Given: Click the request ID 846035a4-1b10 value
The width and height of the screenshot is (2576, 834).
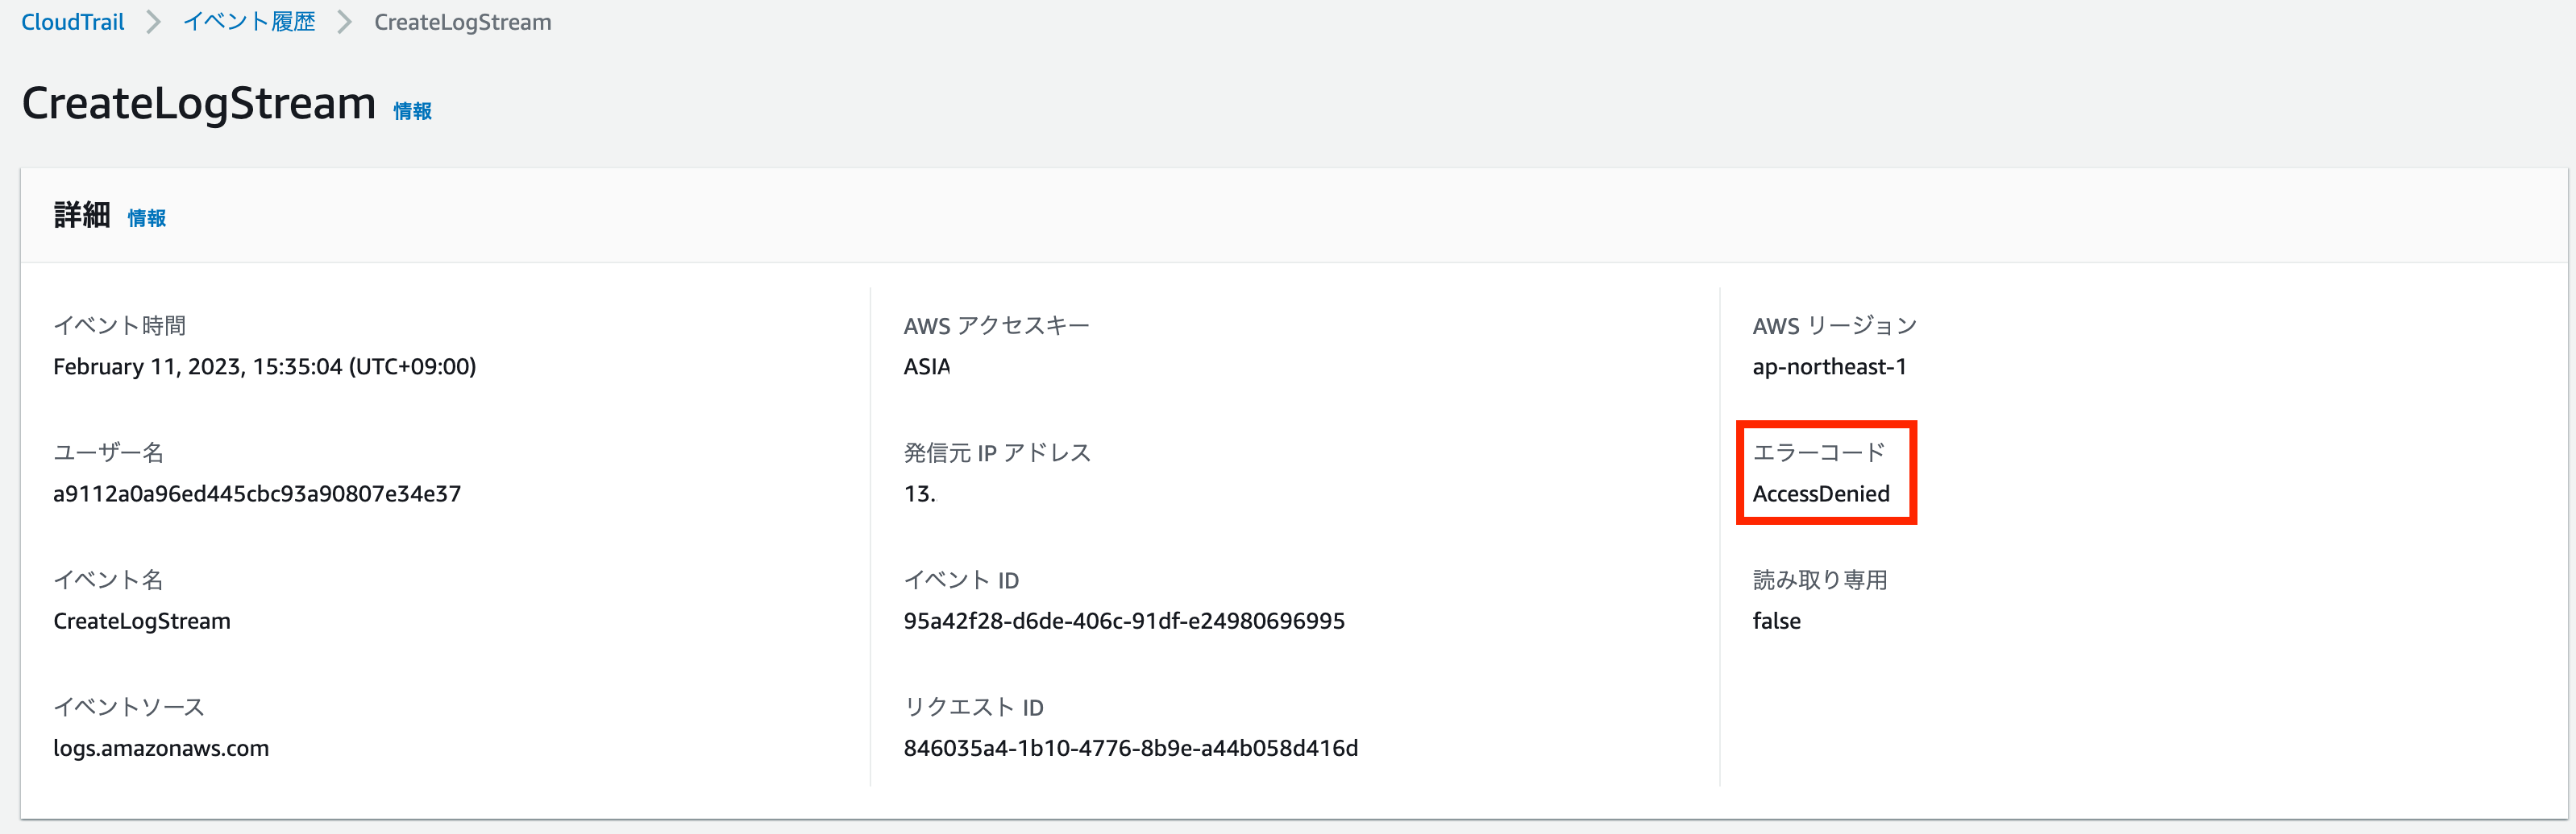Looking at the screenshot, I should point(1130,748).
